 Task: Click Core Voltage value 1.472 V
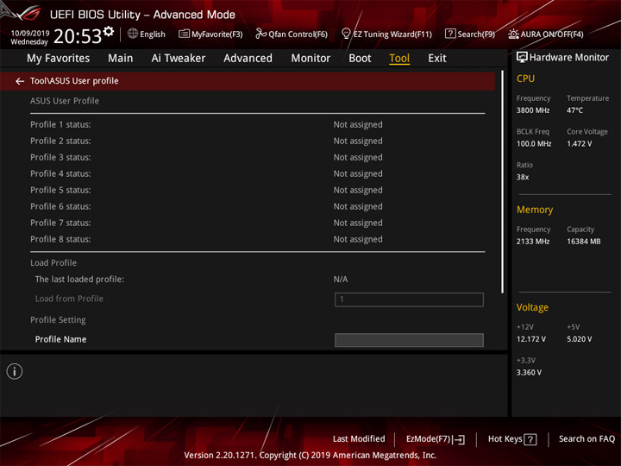click(x=579, y=144)
